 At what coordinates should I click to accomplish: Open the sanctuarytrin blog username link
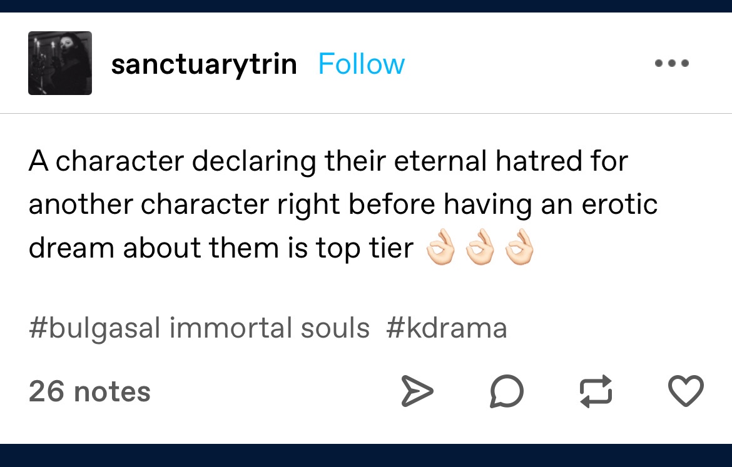click(x=203, y=64)
